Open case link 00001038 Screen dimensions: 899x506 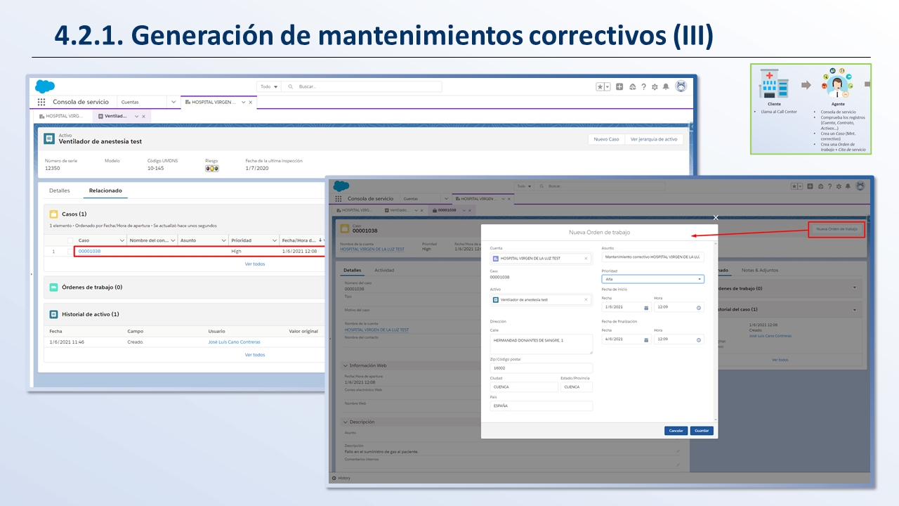tap(89, 251)
